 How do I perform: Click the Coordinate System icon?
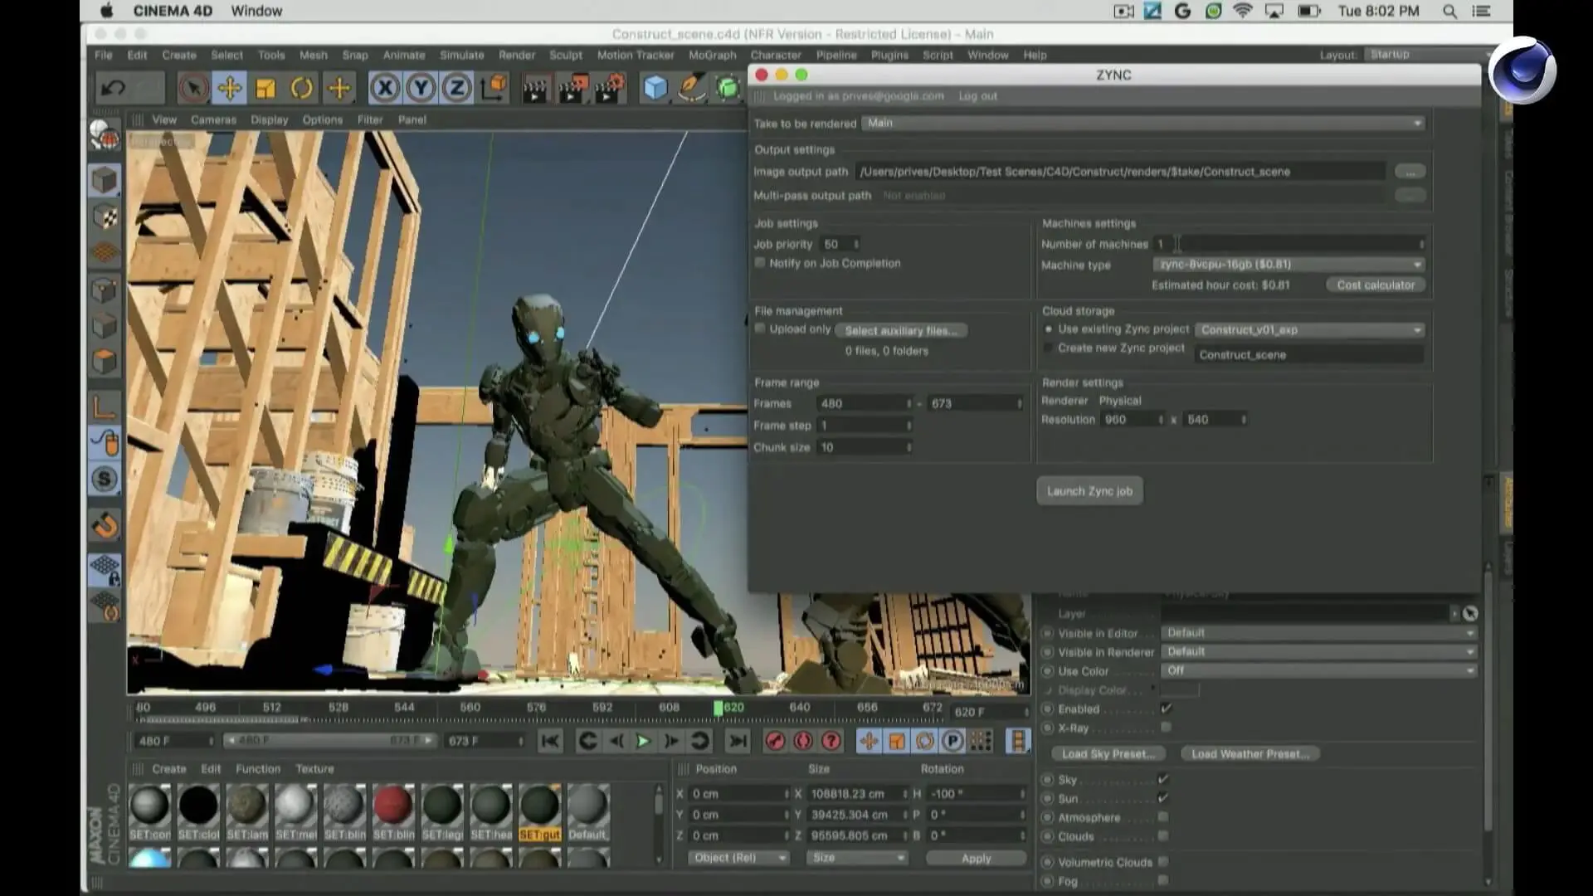tap(494, 87)
